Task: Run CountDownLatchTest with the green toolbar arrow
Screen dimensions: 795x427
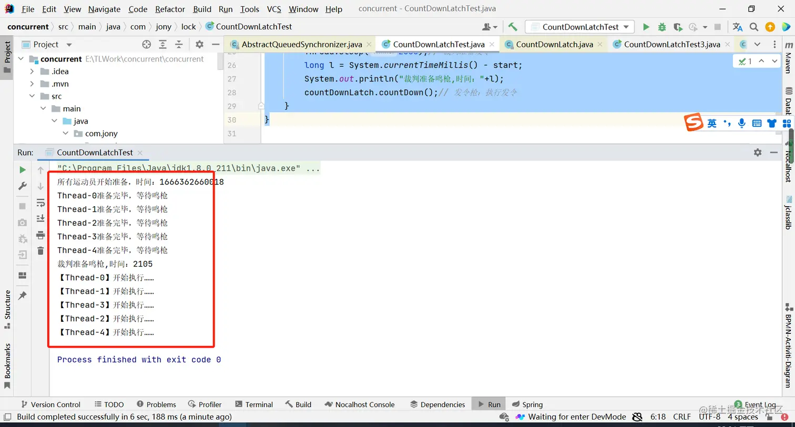Action: click(646, 27)
